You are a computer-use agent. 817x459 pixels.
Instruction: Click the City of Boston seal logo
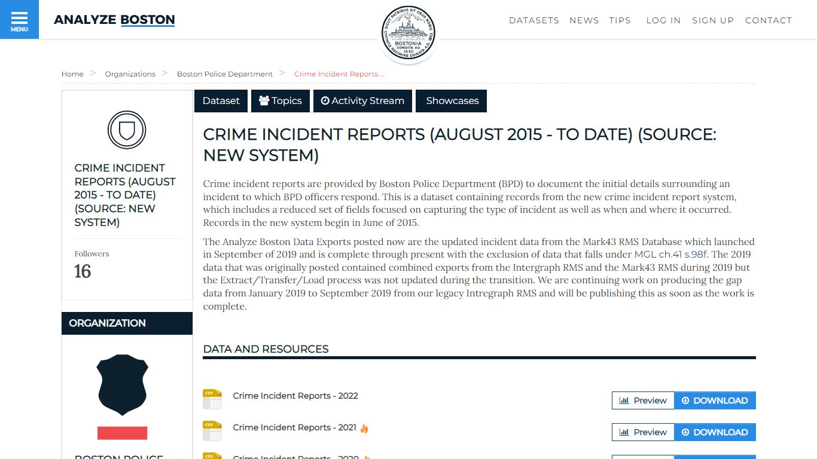click(x=408, y=33)
